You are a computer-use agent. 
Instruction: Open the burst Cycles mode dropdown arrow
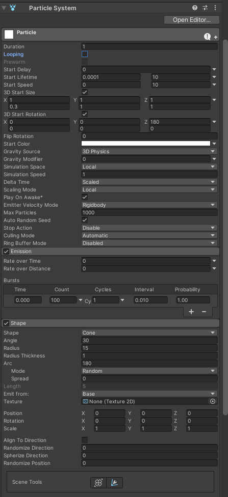point(122,300)
